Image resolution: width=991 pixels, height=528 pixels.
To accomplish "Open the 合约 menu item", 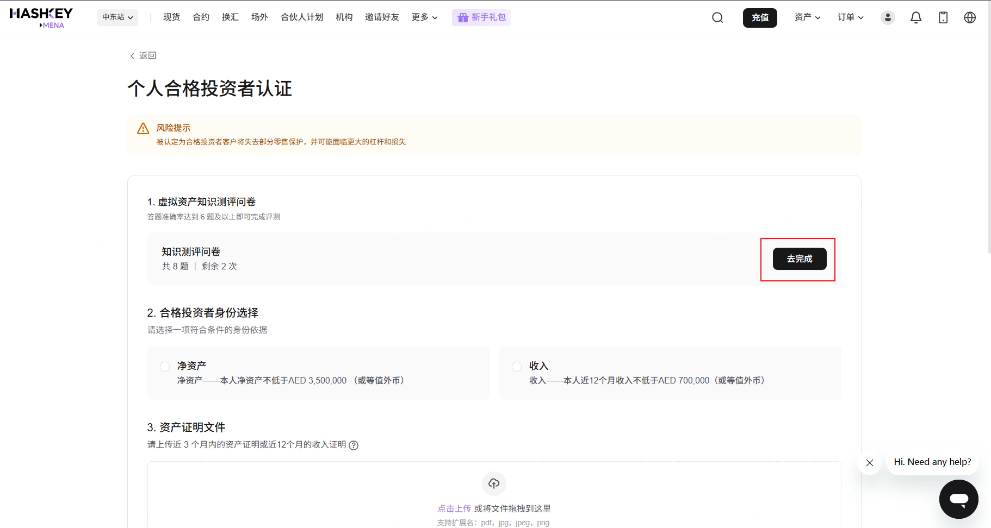I will click(201, 17).
